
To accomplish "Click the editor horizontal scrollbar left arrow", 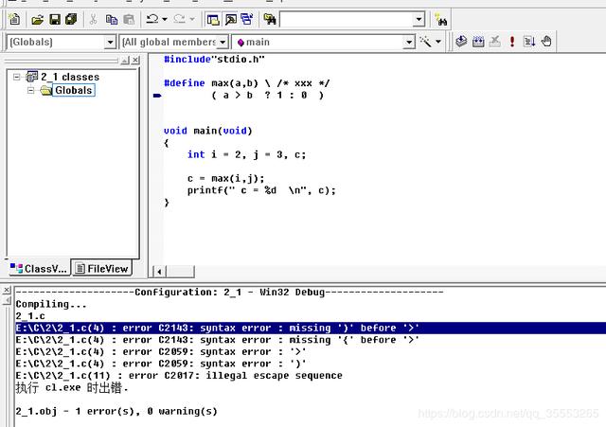I will click(159, 272).
